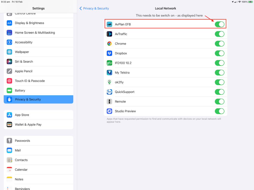Tap the battery status indicator
This screenshot has height=190, width=254.
pos(250,2)
